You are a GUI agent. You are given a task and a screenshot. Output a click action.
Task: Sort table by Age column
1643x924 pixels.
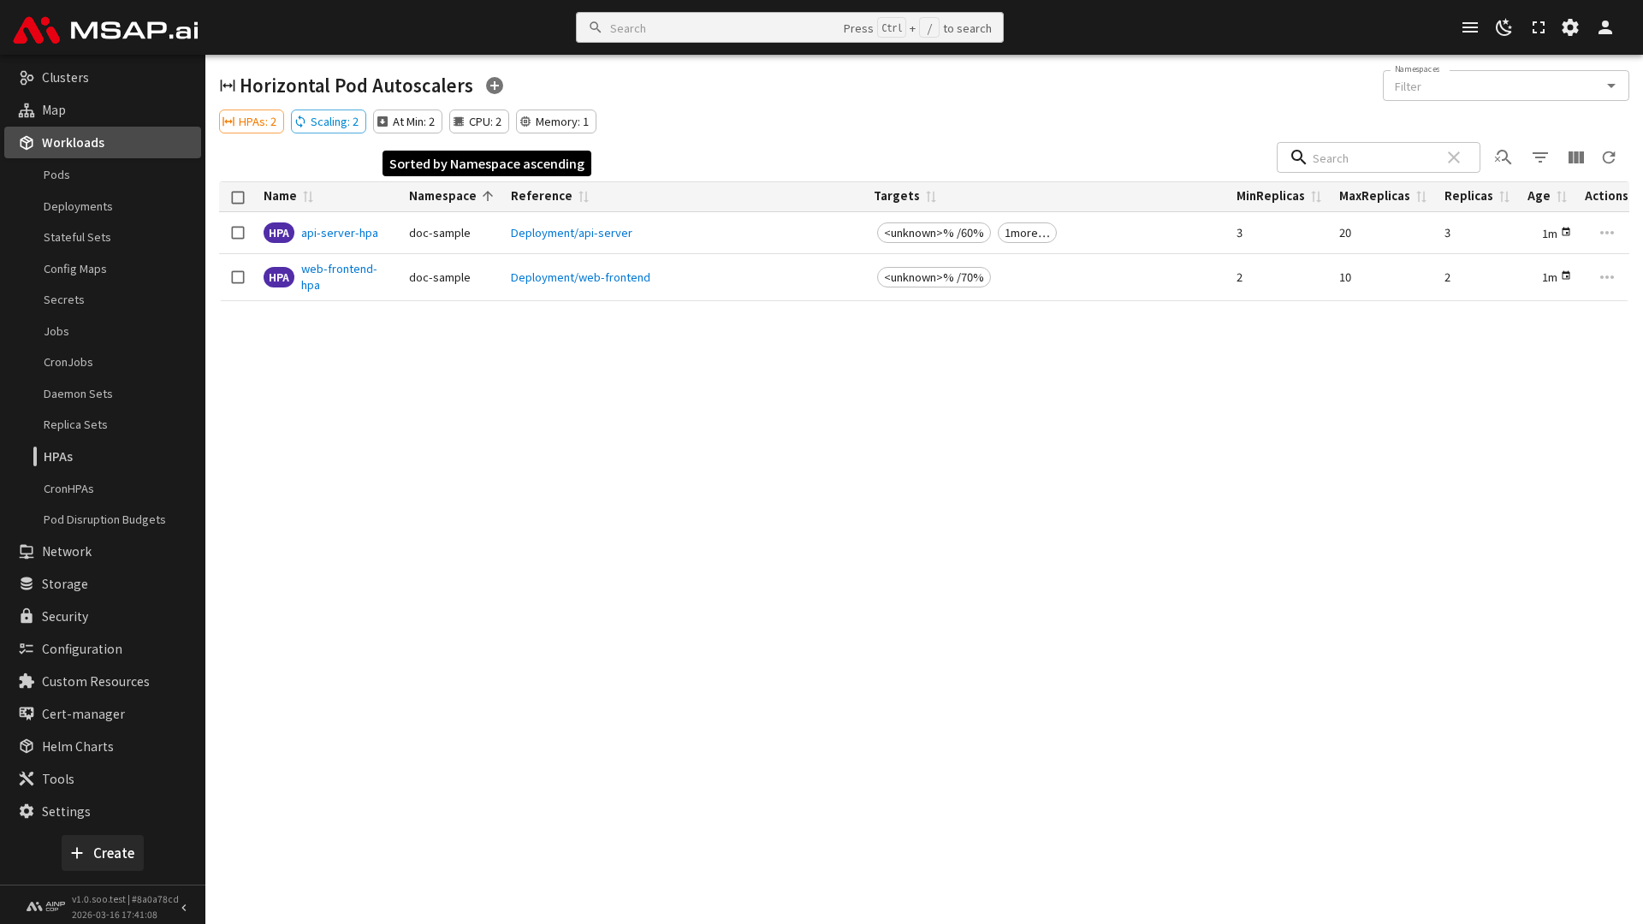pos(1539,196)
